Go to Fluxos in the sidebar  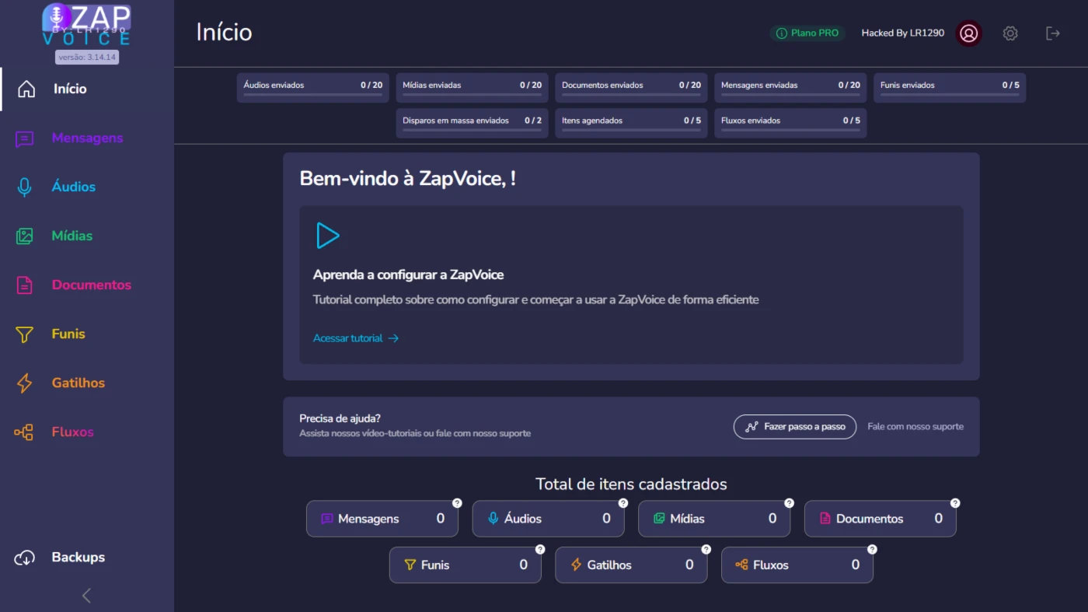coord(72,432)
